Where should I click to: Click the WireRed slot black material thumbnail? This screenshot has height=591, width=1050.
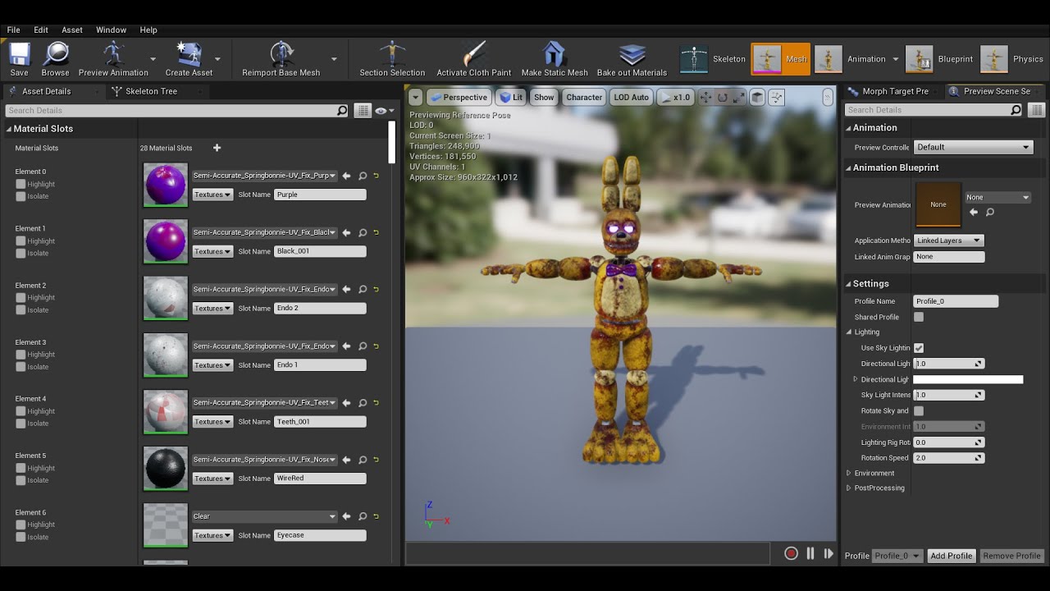point(166,468)
